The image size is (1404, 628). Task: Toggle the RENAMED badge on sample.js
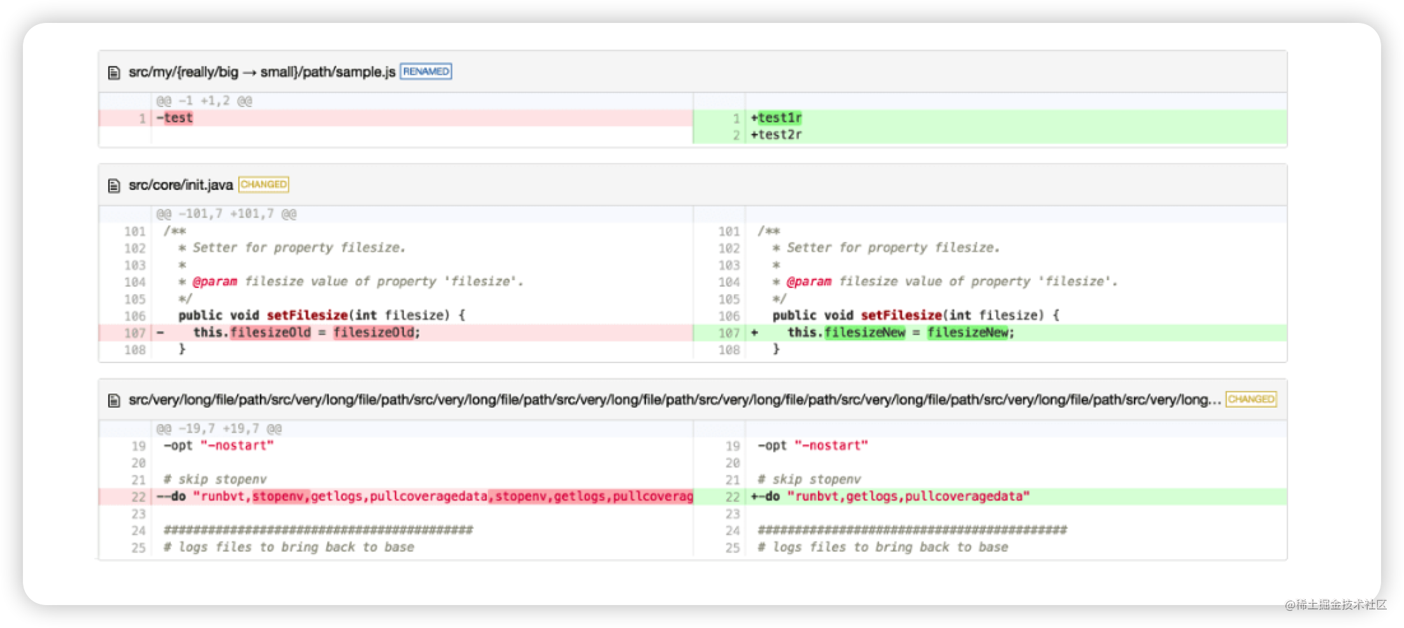pos(426,71)
